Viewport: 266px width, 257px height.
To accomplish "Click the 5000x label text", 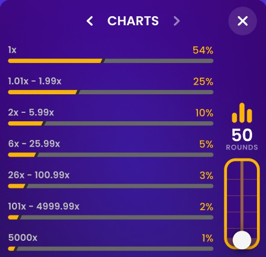I will tap(23, 238).
